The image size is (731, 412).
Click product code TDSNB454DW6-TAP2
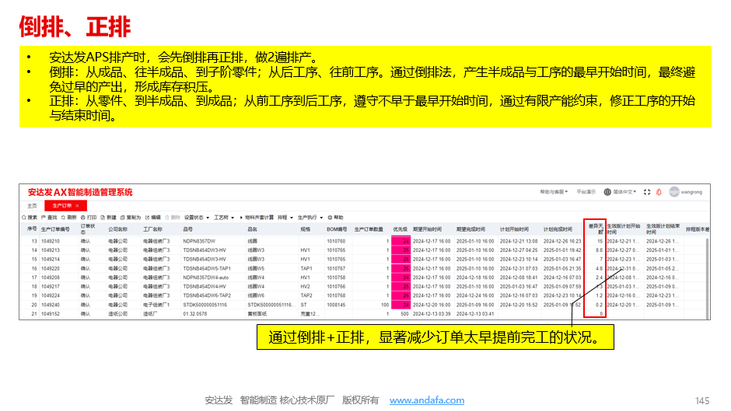[x=207, y=295]
